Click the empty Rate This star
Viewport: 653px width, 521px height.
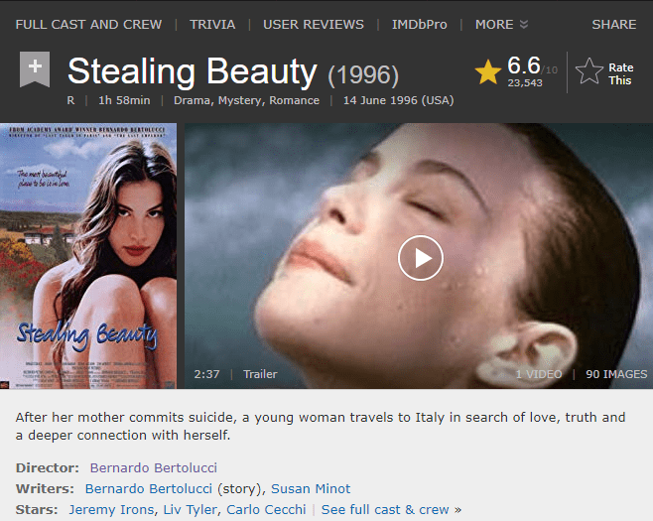(x=588, y=71)
